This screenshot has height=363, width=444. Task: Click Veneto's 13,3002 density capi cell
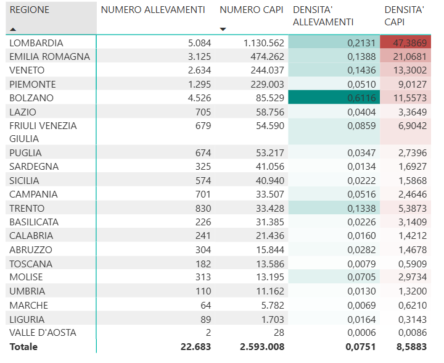click(403, 70)
